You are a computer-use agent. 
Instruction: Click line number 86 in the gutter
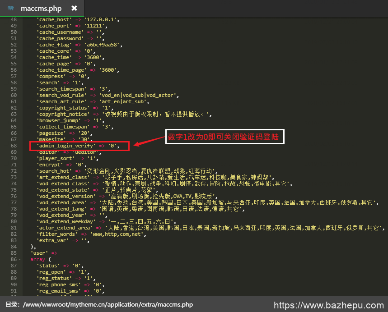click(x=13, y=259)
